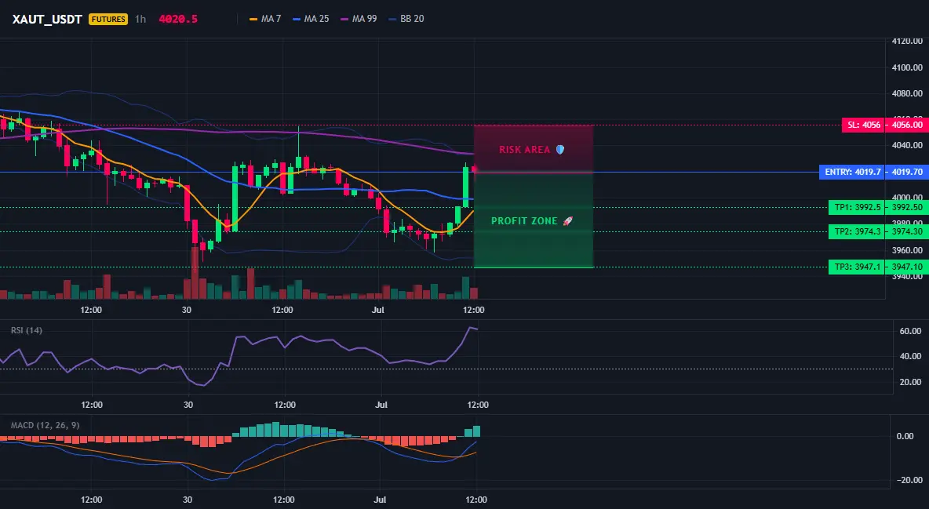Image resolution: width=929 pixels, height=509 pixels.
Task: Toggle the BB 20 legend item
Action: pyautogui.click(x=406, y=19)
